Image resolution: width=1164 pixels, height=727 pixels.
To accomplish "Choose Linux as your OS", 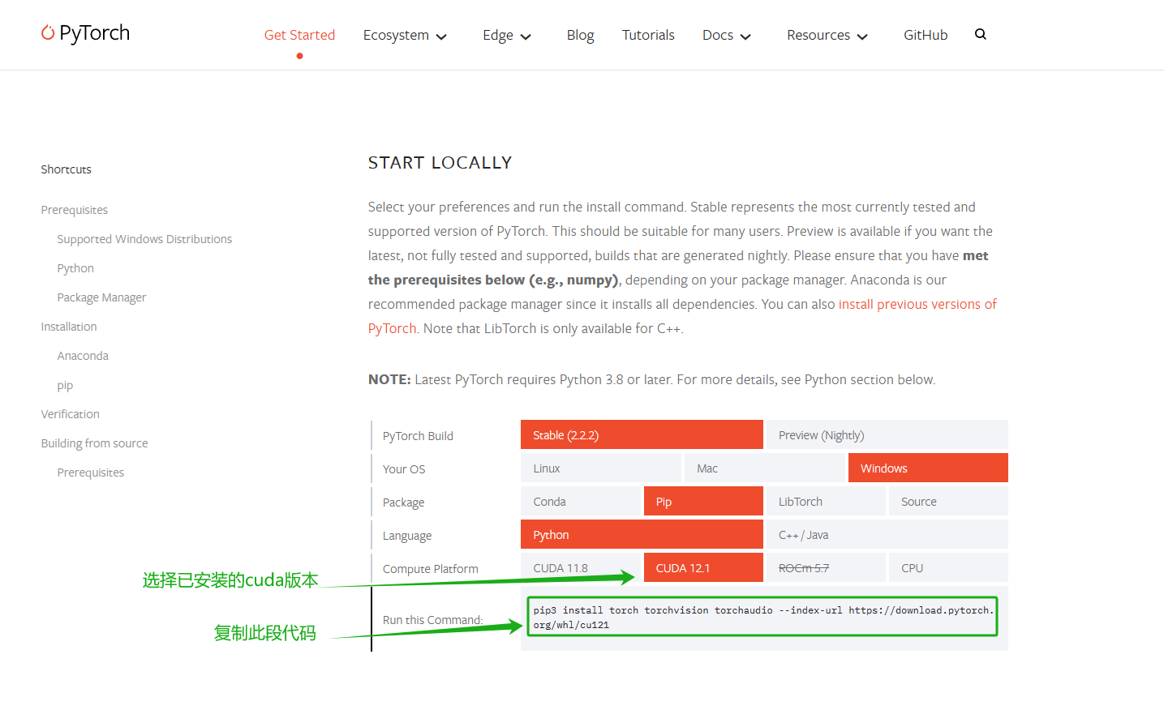I will 601,468.
